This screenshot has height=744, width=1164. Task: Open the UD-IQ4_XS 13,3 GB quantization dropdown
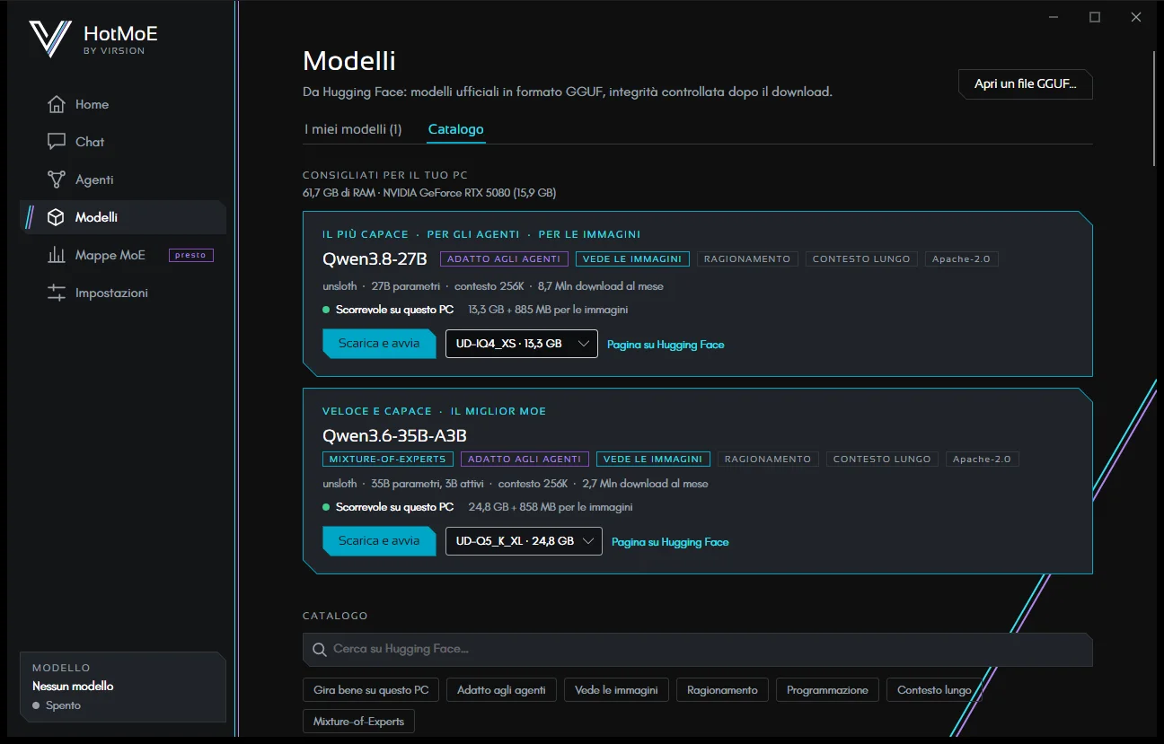(x=522, y=344)
